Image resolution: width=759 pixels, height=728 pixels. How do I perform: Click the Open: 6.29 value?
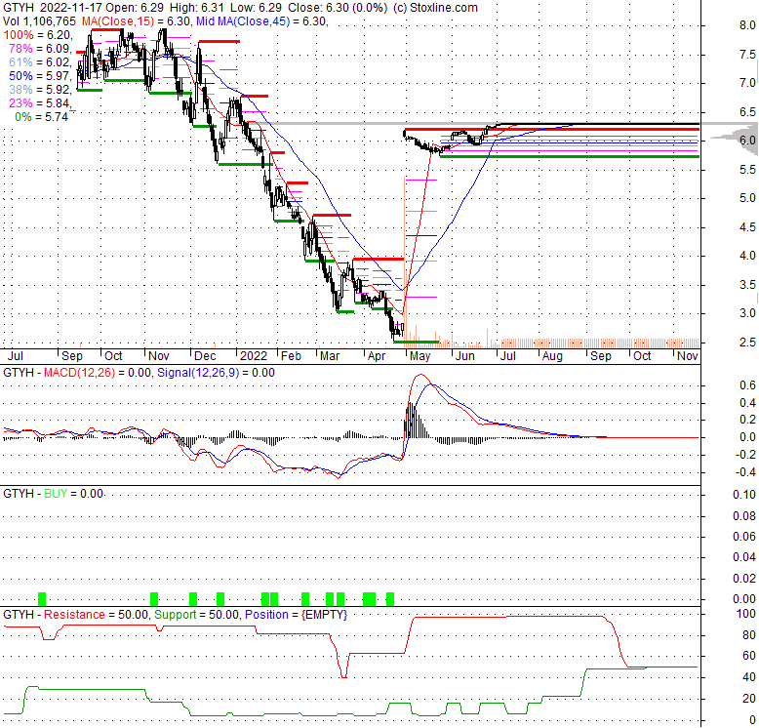[x=134, y=8]
